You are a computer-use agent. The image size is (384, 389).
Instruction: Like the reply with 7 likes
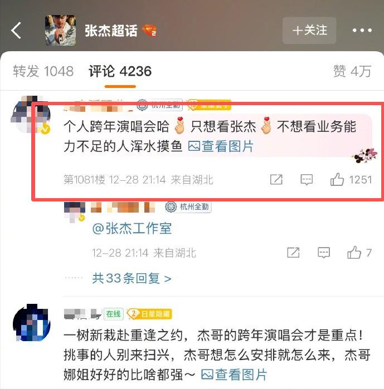click(x=354, y=253)
